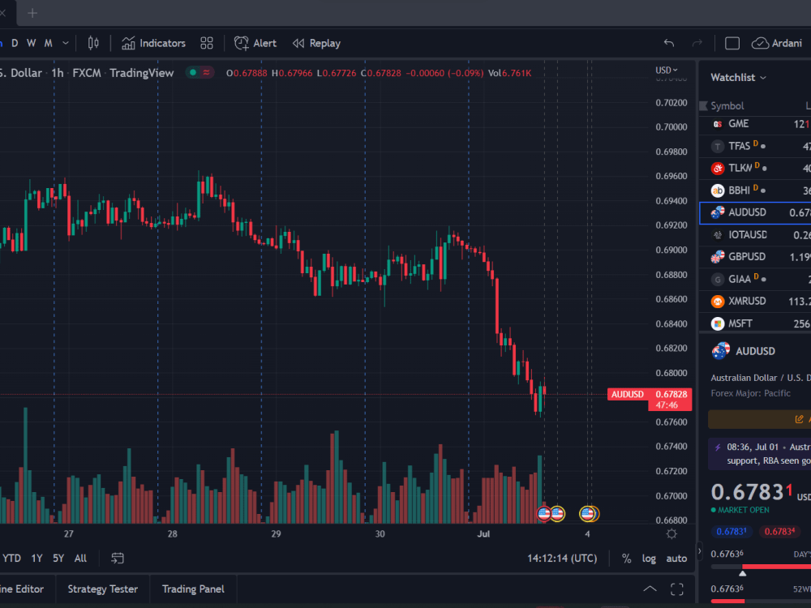Set chart range to 1Y
The width and height of the screenshot is (811, 608).
pos(36,559)
